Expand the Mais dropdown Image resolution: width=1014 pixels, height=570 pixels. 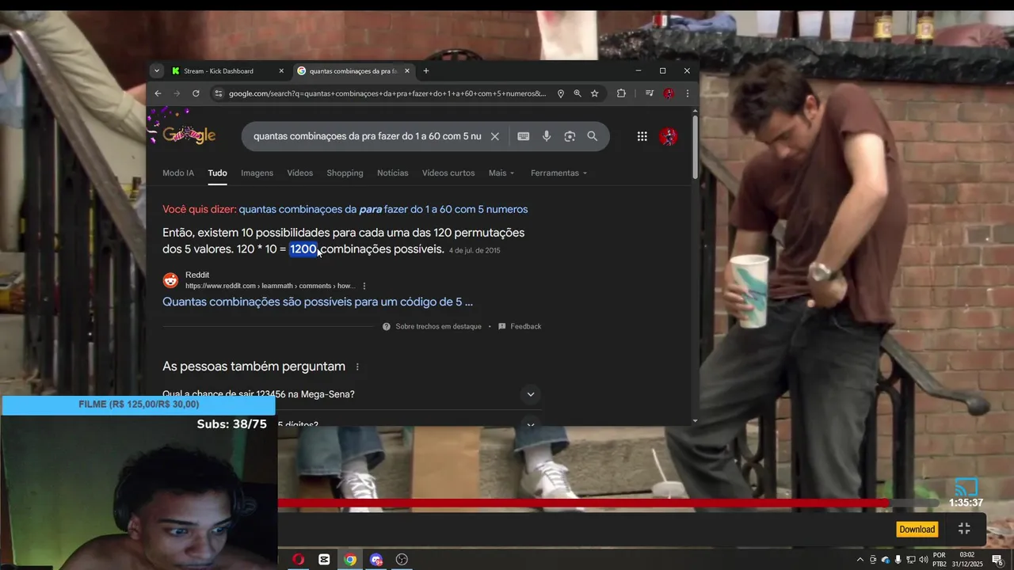[501, 173]
